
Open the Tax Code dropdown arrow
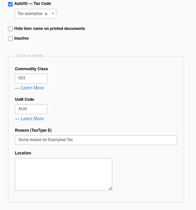53,13
